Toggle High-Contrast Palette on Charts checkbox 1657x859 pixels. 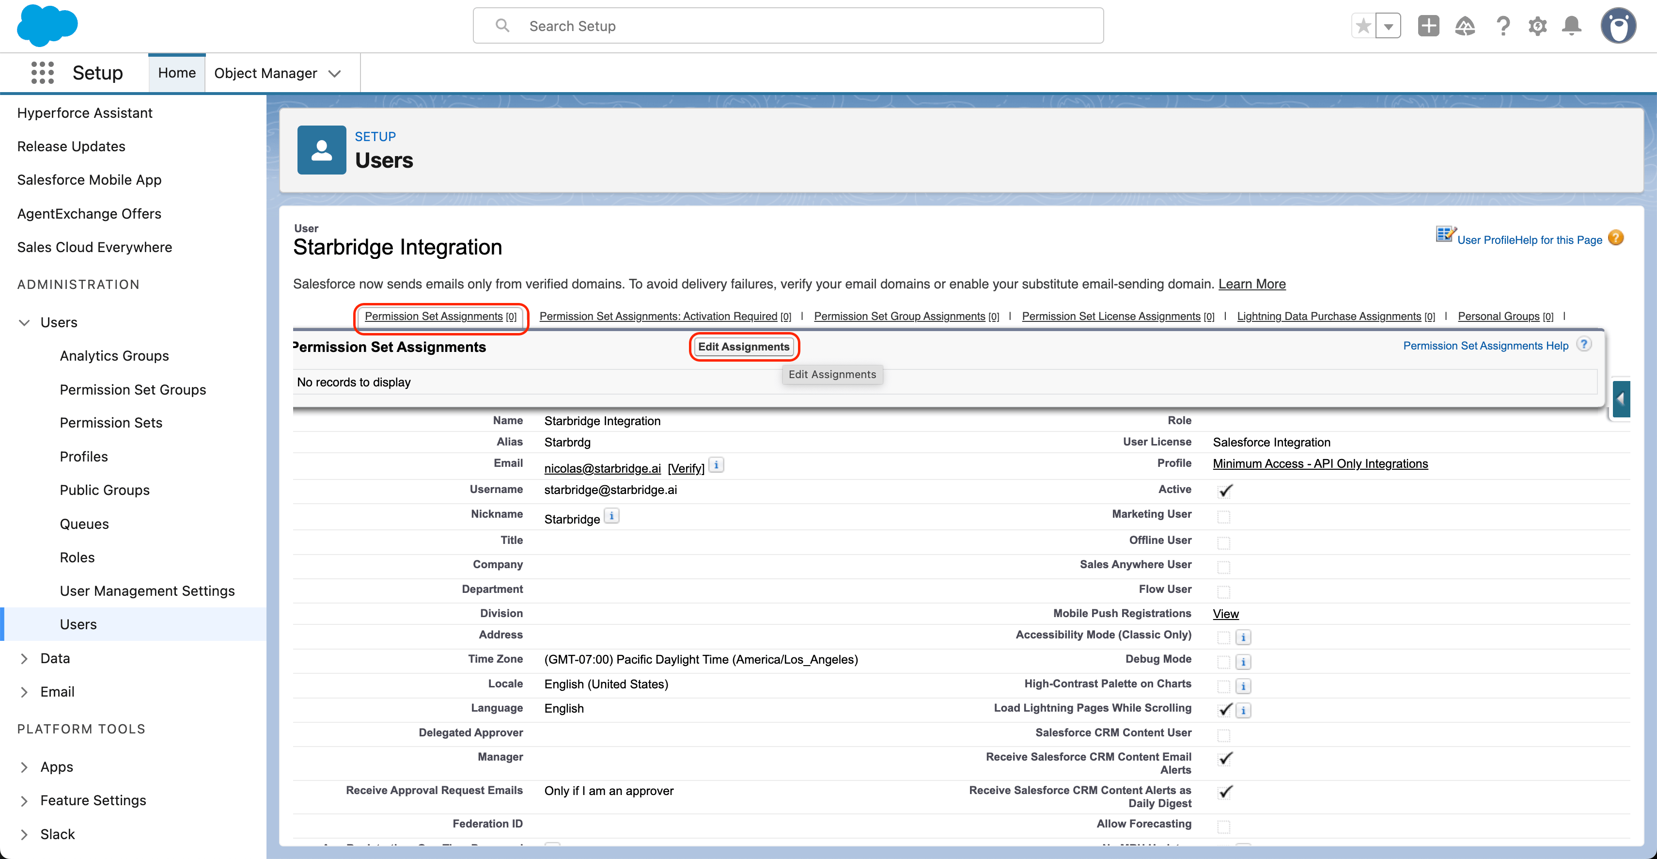point(1223,686)
